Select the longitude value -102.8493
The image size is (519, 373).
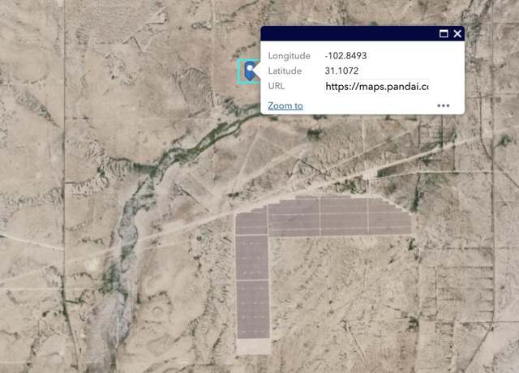point(346,56)
